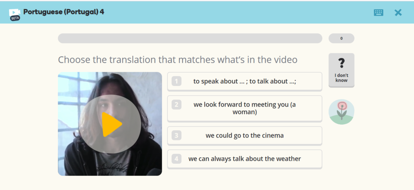This screenshot has width=414, height=190.
Task: Click the score counter showing 0
Action: pyautogui.click(x=341, y=38)
